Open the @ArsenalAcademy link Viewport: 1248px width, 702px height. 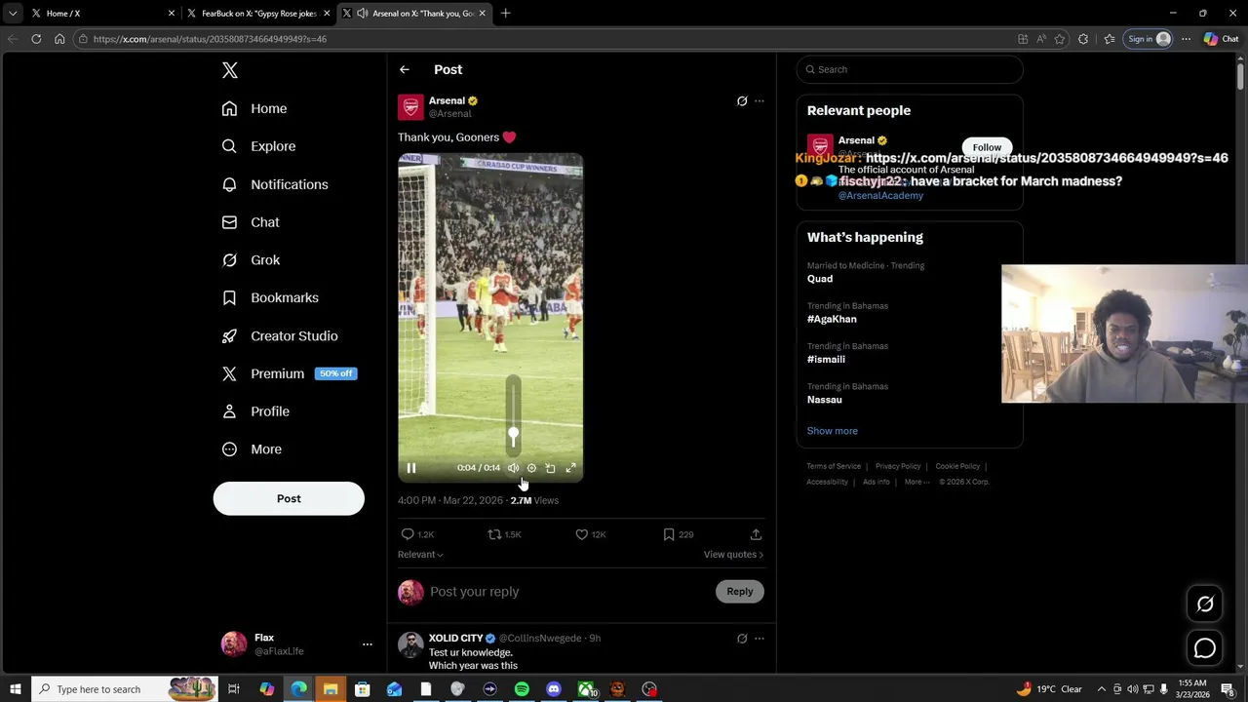point(880,195)
